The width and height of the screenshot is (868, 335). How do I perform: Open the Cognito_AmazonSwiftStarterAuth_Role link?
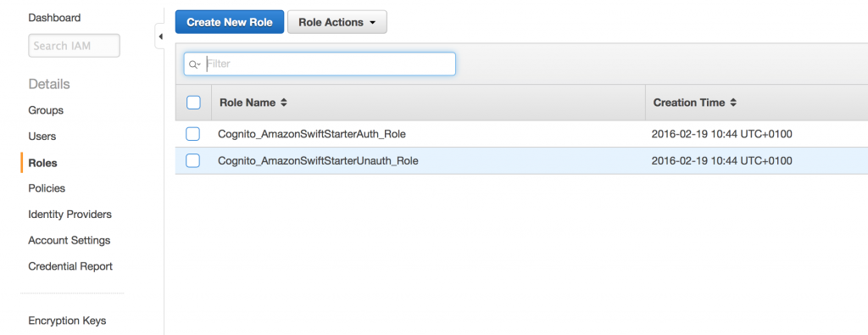coord(312,134)
